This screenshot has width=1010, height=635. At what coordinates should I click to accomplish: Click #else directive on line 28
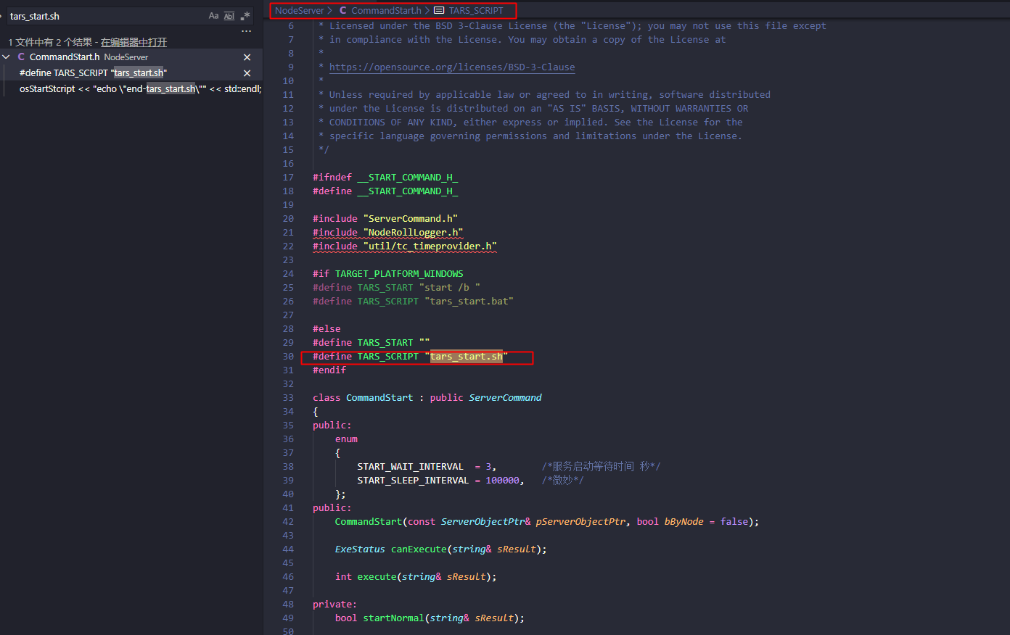coord(327,329)
